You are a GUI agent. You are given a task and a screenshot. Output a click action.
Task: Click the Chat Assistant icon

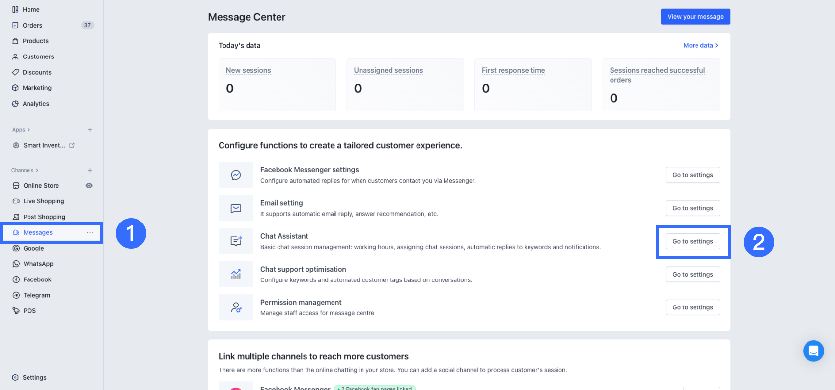(236, 241)
